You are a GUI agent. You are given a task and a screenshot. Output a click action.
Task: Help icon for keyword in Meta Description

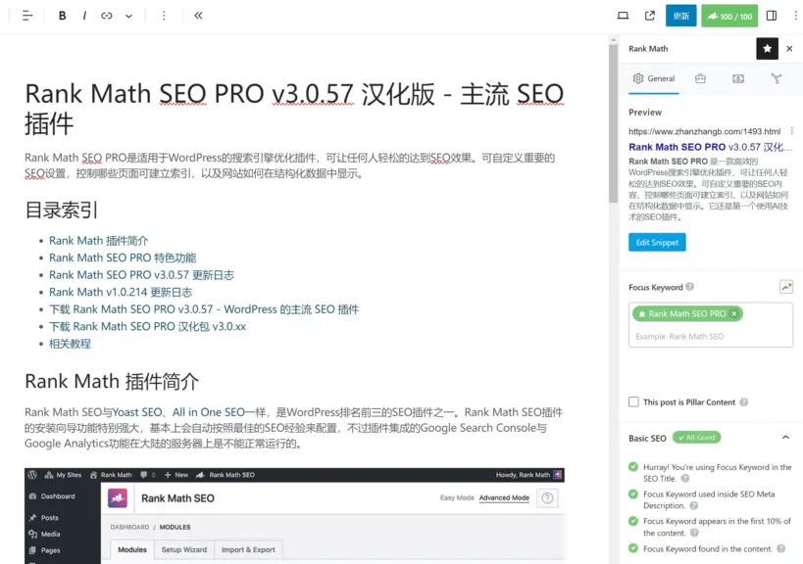point(693,505)
